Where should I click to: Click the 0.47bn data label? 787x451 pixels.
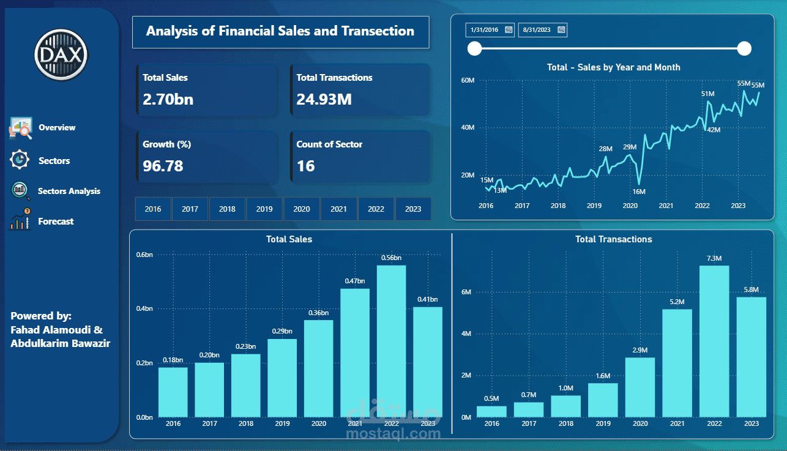pyautogui.click(x=354, y=281)
